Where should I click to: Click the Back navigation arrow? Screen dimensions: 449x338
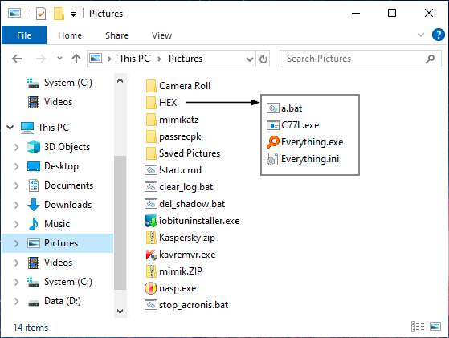click(x=17, y=59)
